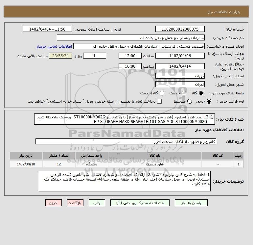Click the reply deadline date 1402/04/06

180,56
